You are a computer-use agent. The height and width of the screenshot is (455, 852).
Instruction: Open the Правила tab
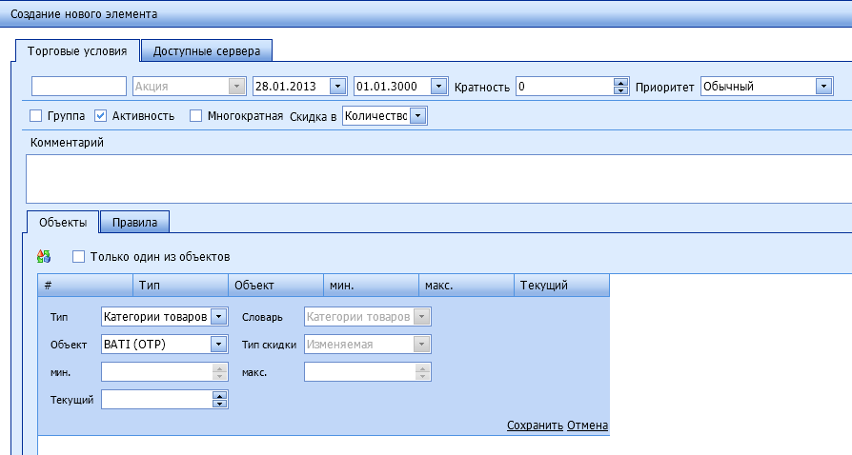pos(134,222)
